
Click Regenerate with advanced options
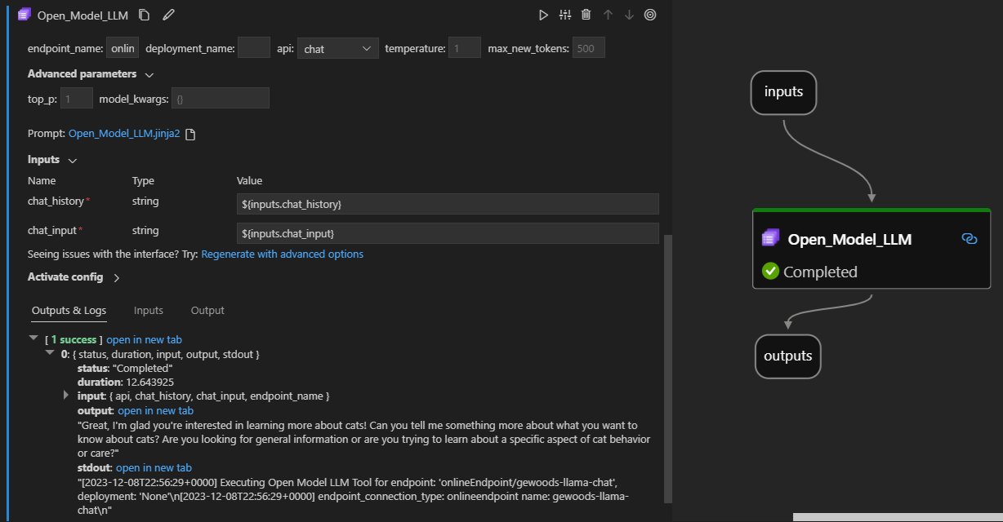coord(281,254)
